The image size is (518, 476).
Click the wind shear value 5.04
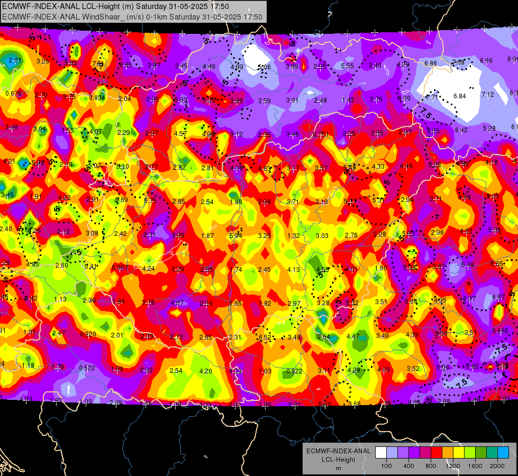click(236, 235)
